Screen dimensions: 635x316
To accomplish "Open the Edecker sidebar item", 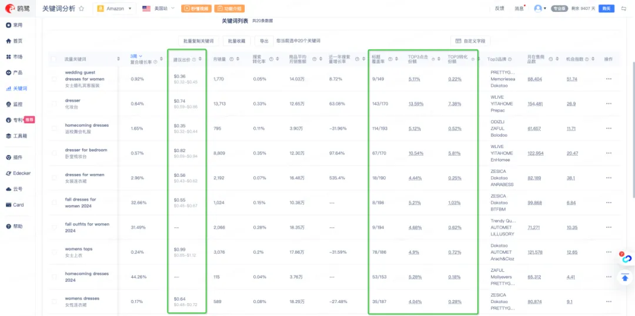I will pyautogui.click(x=18, y=173).
